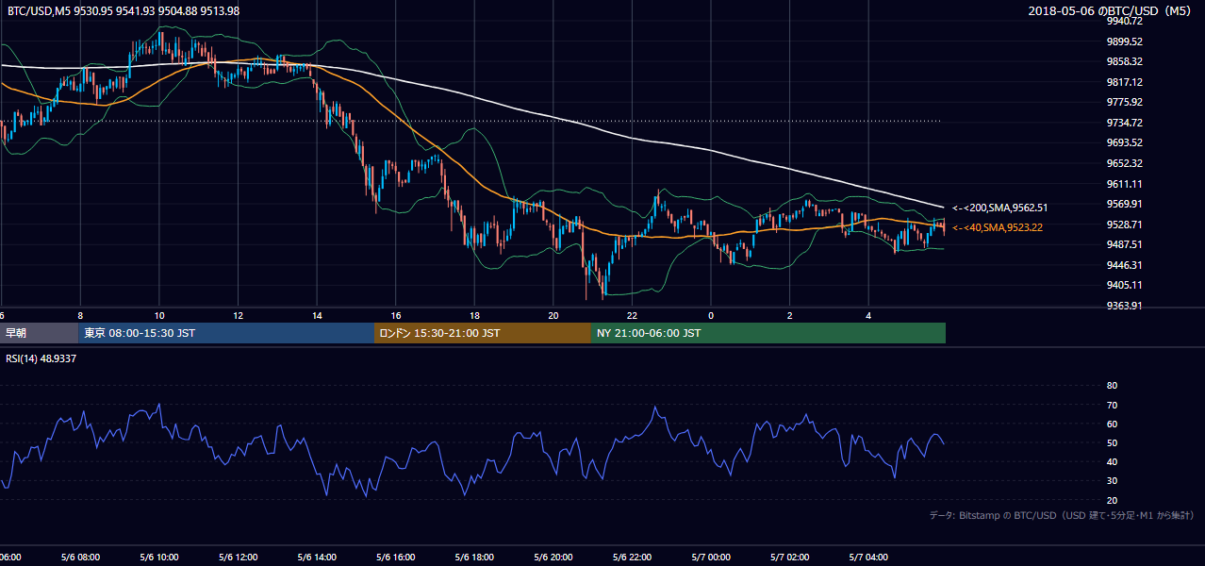Click price axis value 9487.51
This screenshot has height=566, width=1205.
[1125, 244]
